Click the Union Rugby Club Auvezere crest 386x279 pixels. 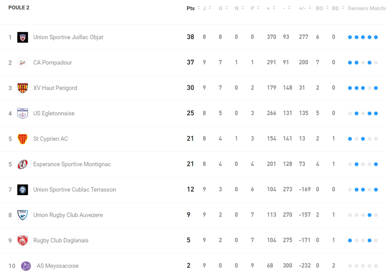(x=23, y=215)
